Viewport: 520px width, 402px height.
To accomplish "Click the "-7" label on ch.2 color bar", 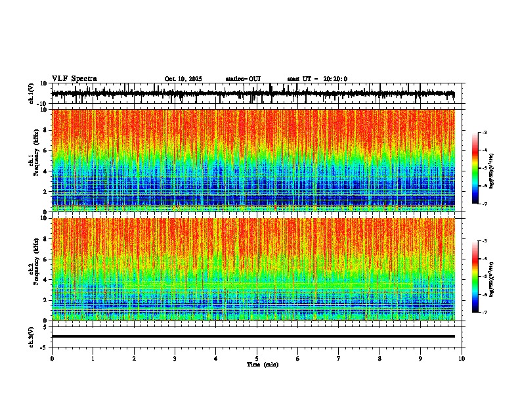I will pyautogui.click(x=485, y=312).
